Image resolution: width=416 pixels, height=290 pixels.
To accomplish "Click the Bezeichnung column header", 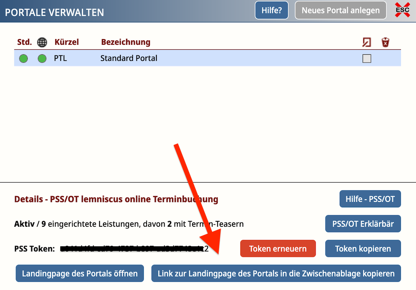I will [126, 42].
